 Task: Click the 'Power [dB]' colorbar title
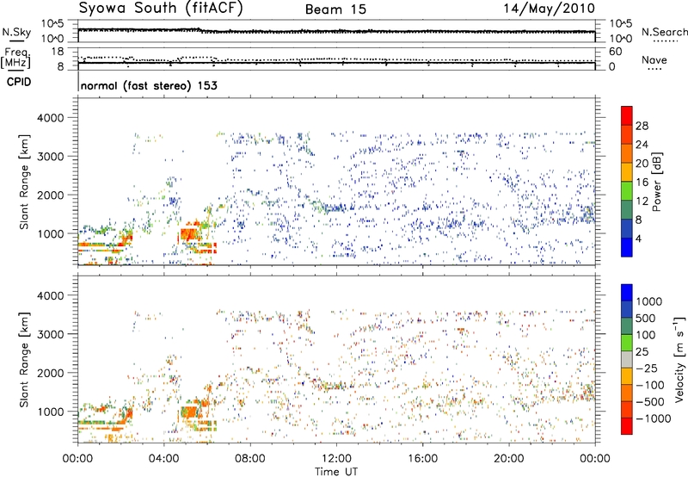(x=656, y=182)
